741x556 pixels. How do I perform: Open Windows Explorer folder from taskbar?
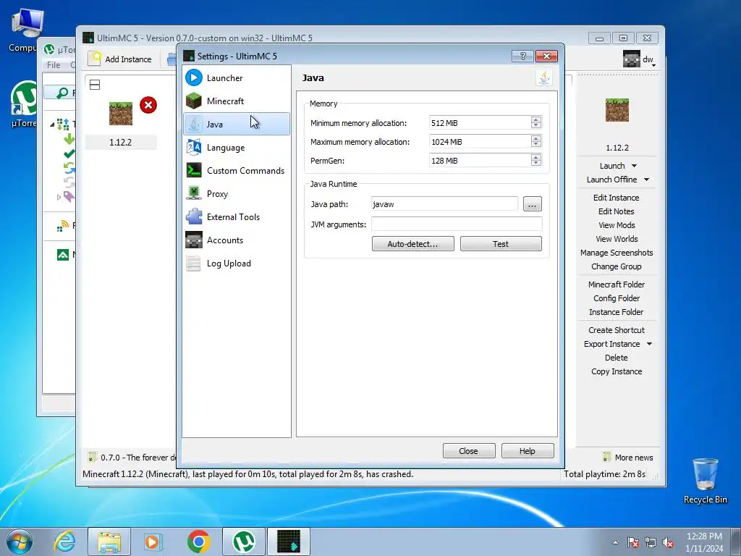point(109,542)
